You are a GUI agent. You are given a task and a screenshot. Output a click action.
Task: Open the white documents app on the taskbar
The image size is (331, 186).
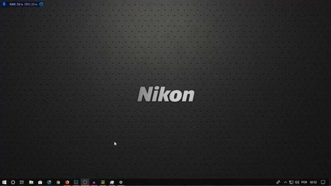pos(112,182)
